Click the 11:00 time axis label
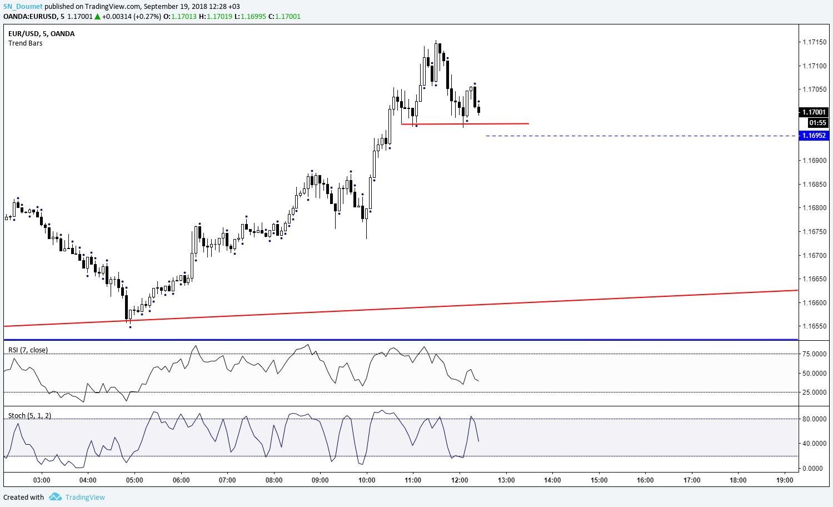The height and width of the screenshot is (507, 833). pyautogui.click(x=413, y=480)
